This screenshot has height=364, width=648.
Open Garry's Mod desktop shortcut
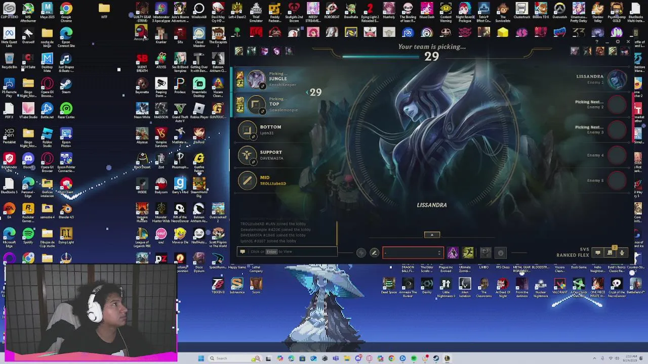[x=180, y=186]
